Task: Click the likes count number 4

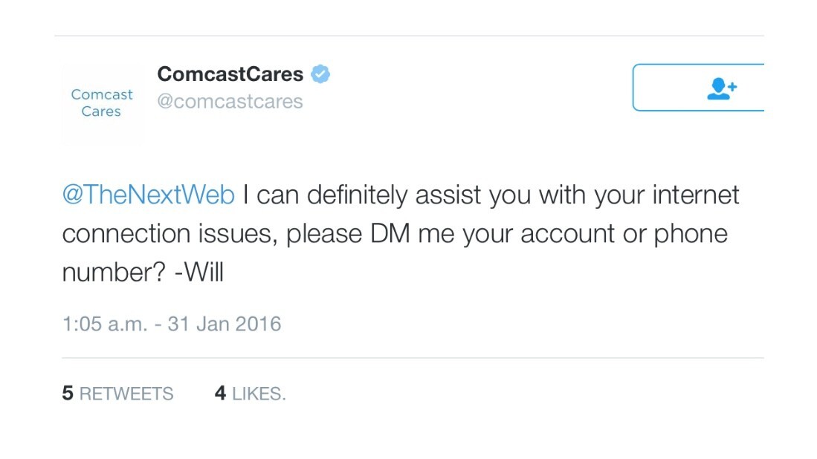Action: point(220,394)
